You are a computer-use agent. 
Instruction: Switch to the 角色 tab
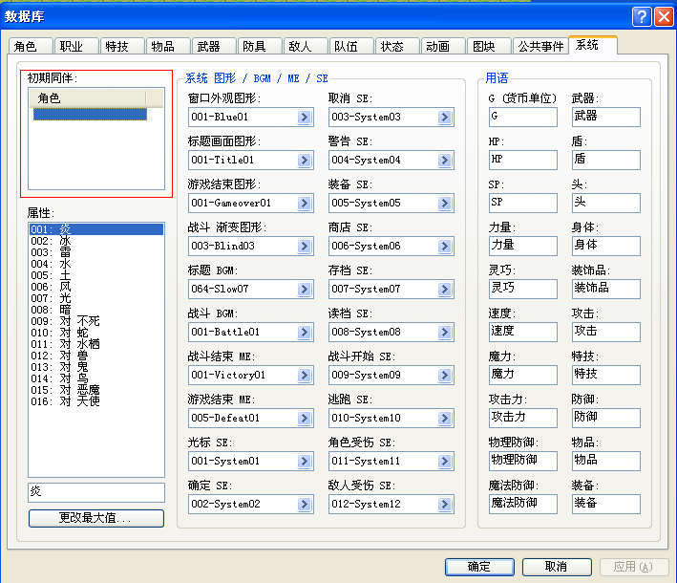click(31, 46)
